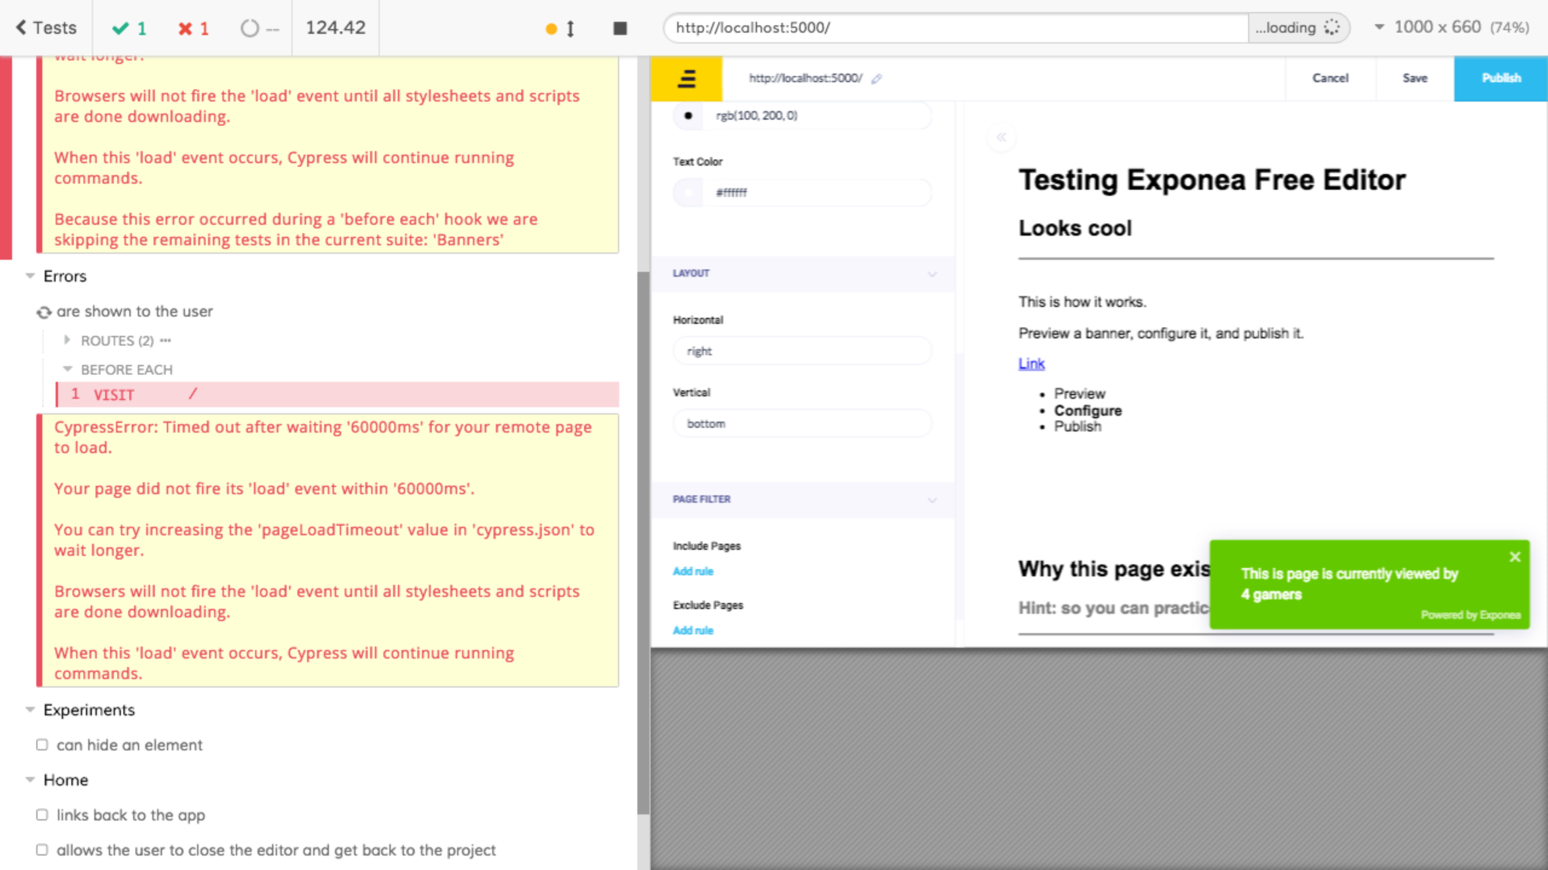Select 'can hide an element' test checkbox

tap(42, 744)
